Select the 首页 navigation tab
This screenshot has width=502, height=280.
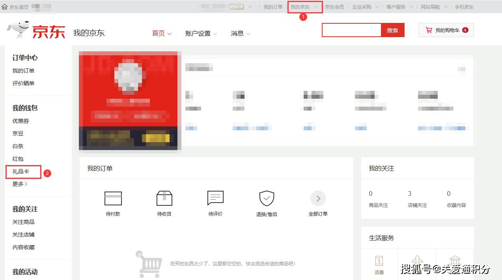click(x=162, y=34)
